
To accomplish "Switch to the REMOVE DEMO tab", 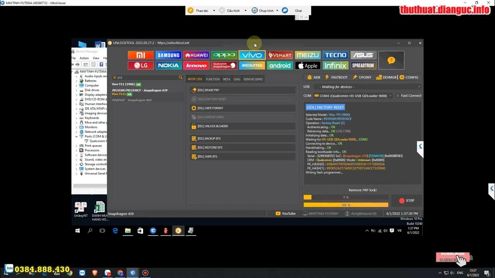I will point(253,79).
